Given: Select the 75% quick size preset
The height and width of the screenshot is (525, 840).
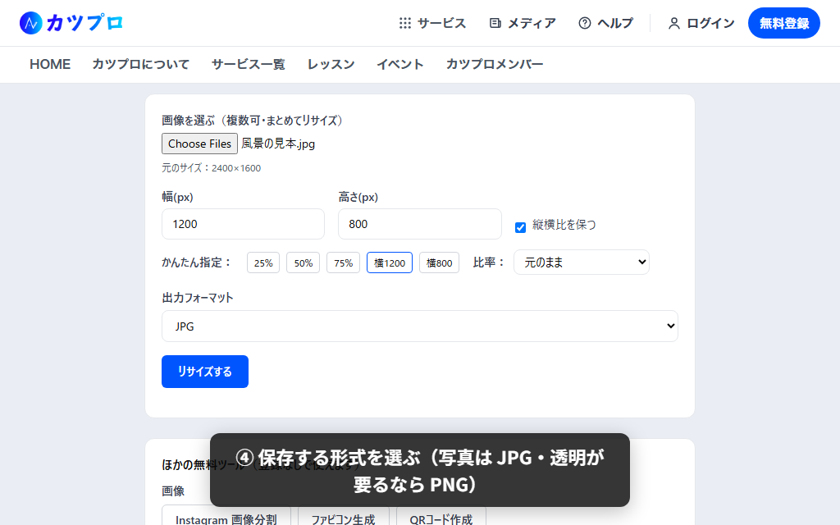Looking at the screenshot, I should point(344,262).
